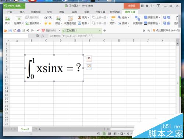The height and width of the screenshot is (139, 184).
Task: Click the save disk icon
Action: pyautogui.click(x=10, y=30)
